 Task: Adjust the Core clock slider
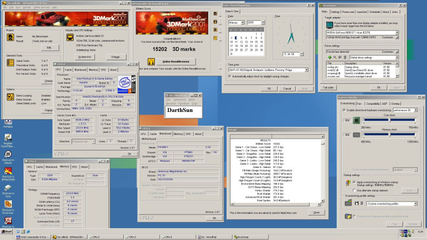pos(390,120)
